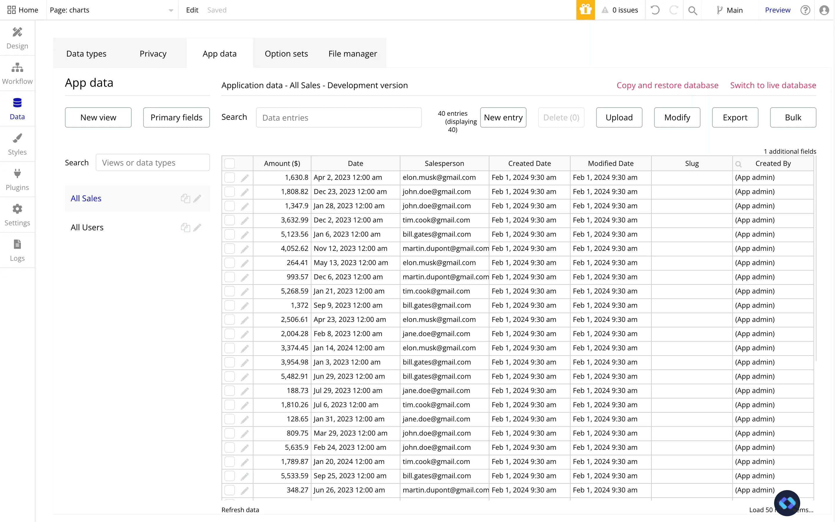
Task: Click the Data entries search field
Action: (x=338, y=117)
